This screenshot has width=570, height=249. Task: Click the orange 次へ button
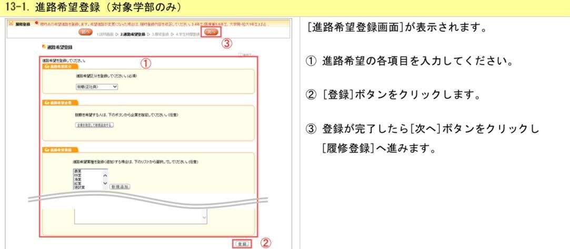pos(211,32)
